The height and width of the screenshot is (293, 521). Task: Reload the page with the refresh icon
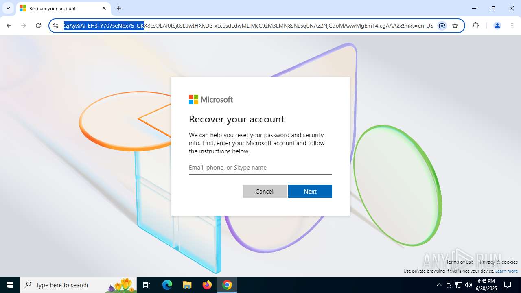(x=38, y=26)
